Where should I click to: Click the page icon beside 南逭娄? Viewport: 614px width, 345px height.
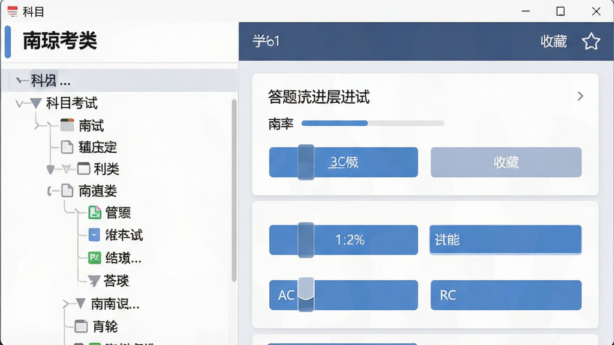(x=67, y=190)
